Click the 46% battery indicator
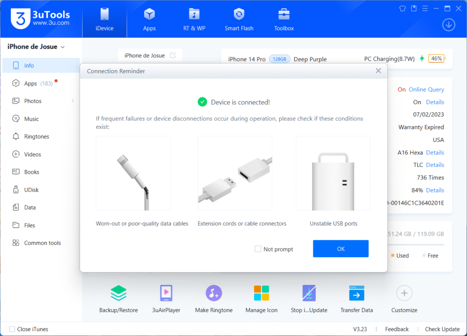The height and width of the screenshot is (336, 467). (x=436, y=59)
